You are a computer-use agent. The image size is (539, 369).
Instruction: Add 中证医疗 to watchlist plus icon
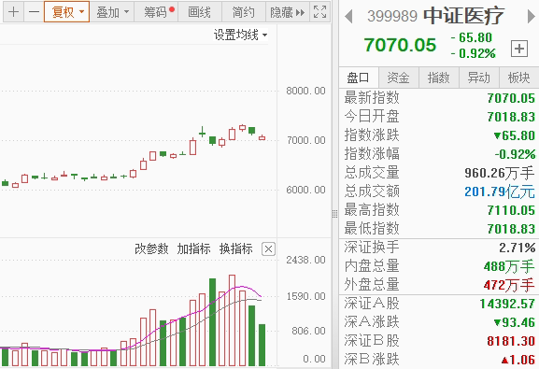(x=519, y=49)
